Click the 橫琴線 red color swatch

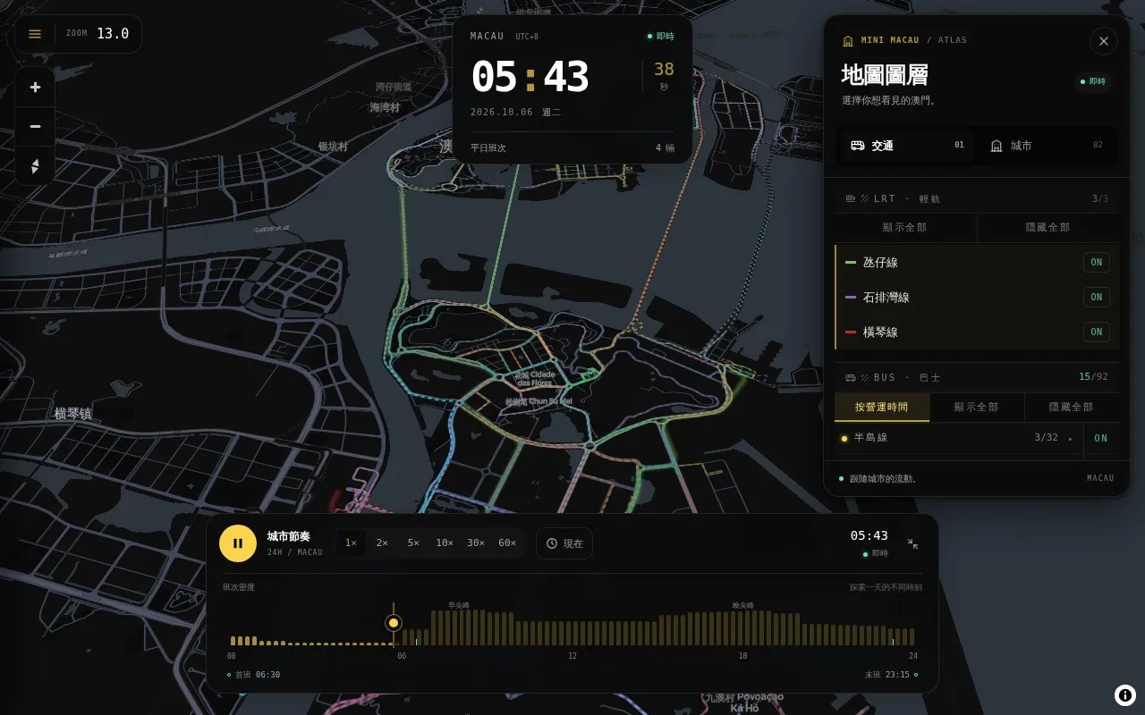851,332
